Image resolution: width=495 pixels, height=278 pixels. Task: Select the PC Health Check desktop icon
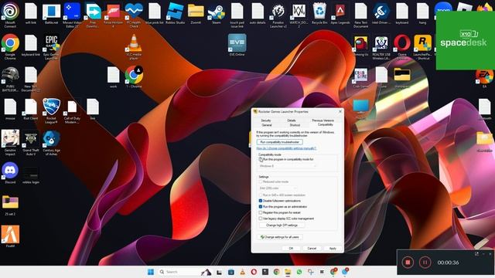(134, 14)
